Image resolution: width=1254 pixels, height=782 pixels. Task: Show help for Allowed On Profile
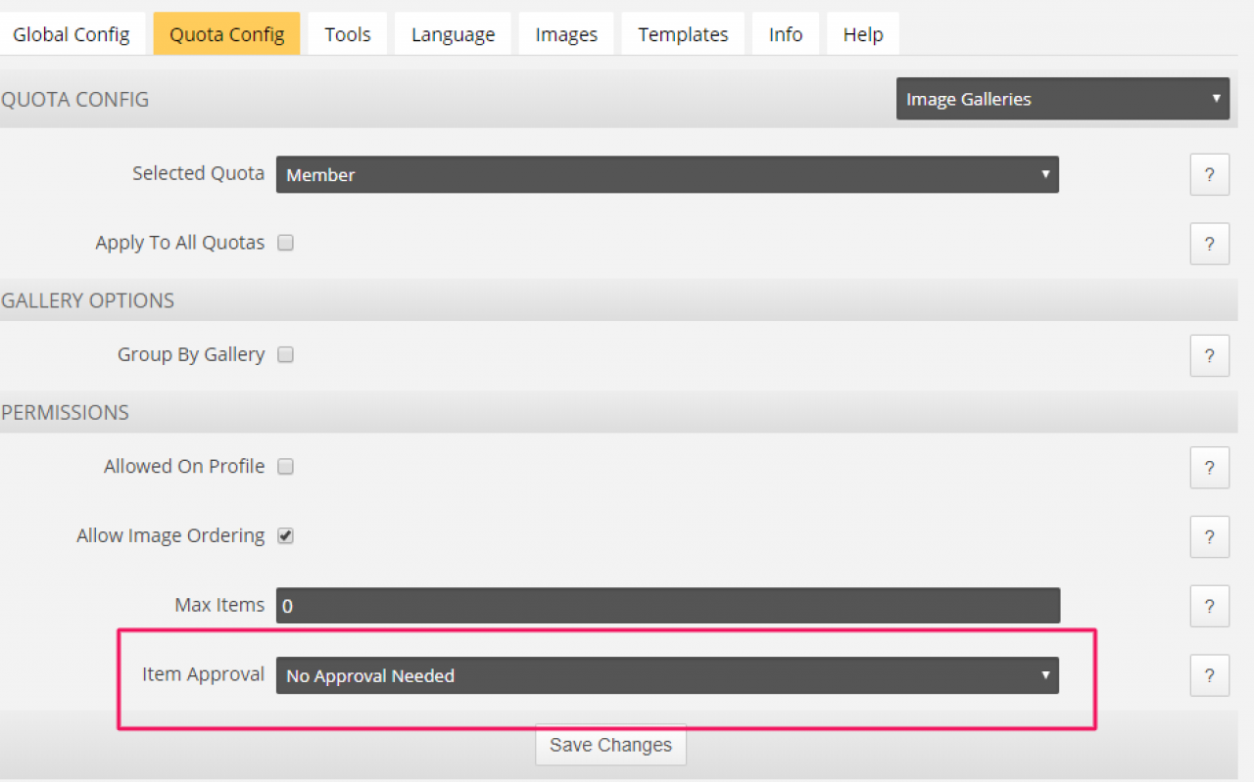pyautogui.click(x=1209, y=468)
